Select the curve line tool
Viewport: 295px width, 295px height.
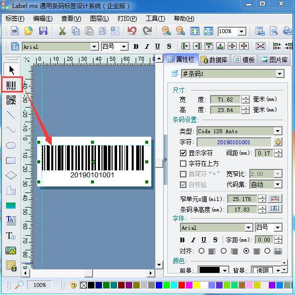[x=11, y=130]
